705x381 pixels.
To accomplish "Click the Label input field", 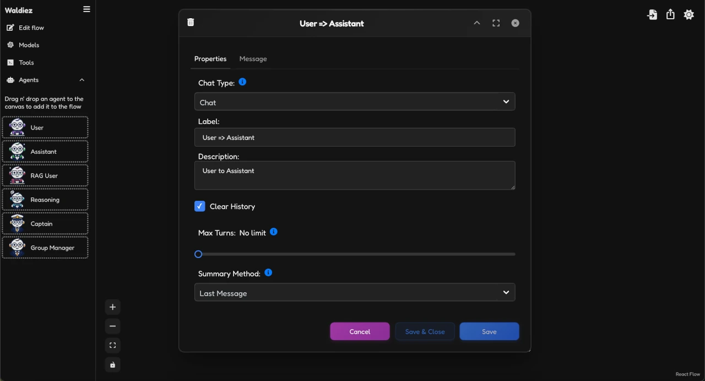I will coord(355,137).
